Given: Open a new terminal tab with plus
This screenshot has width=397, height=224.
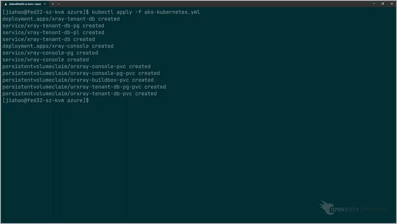Looking at the screenshot, I should pyautogui.click(x=53, y=4).
